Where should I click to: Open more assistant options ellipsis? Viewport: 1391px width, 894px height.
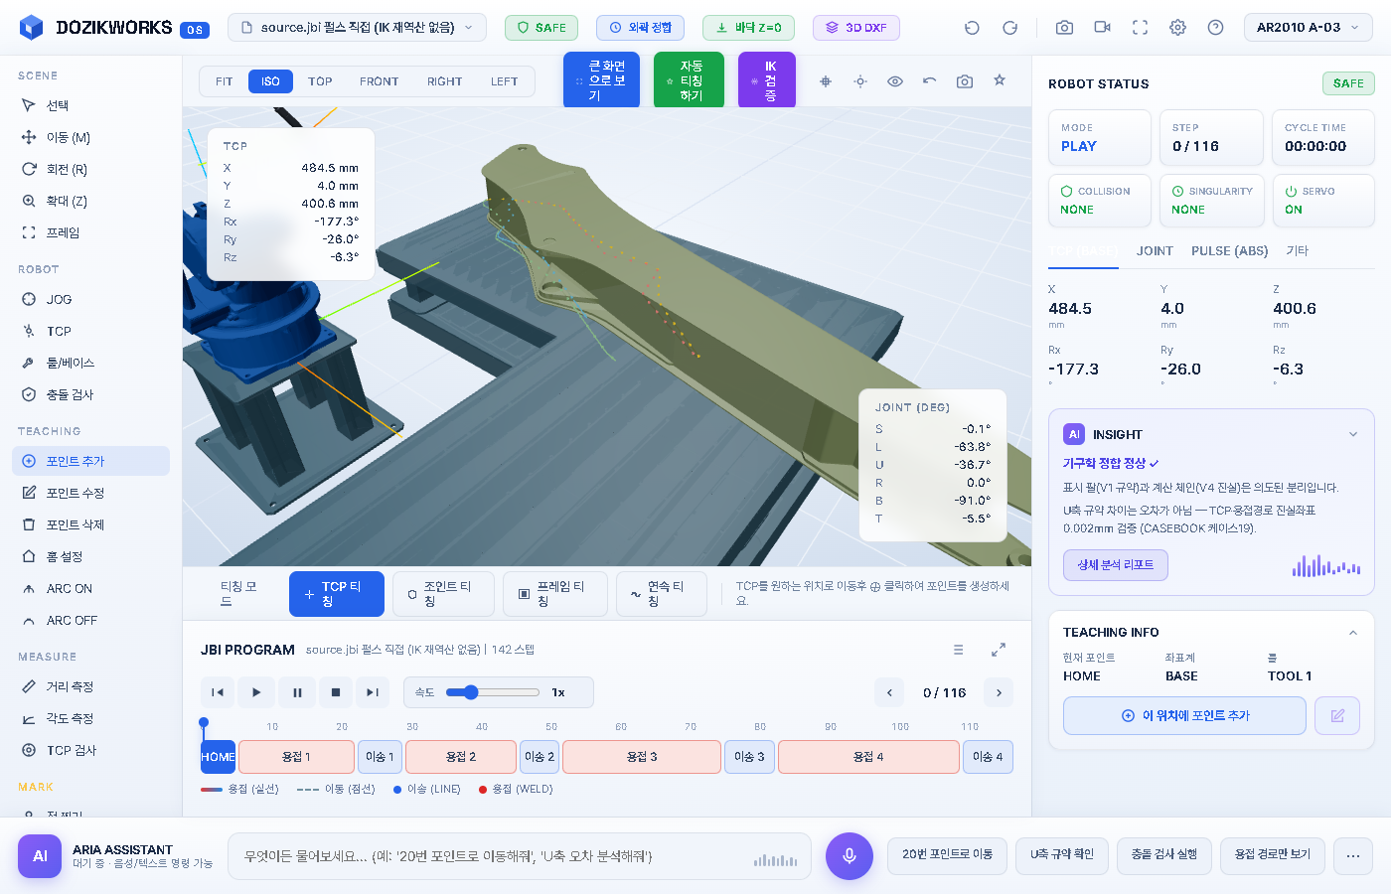click(1353, 856)
